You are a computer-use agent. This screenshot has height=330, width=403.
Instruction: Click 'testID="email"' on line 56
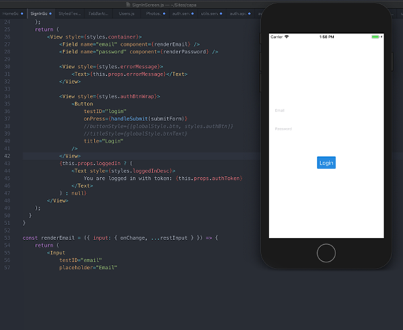pyautogui.click(x=80, y=260)
